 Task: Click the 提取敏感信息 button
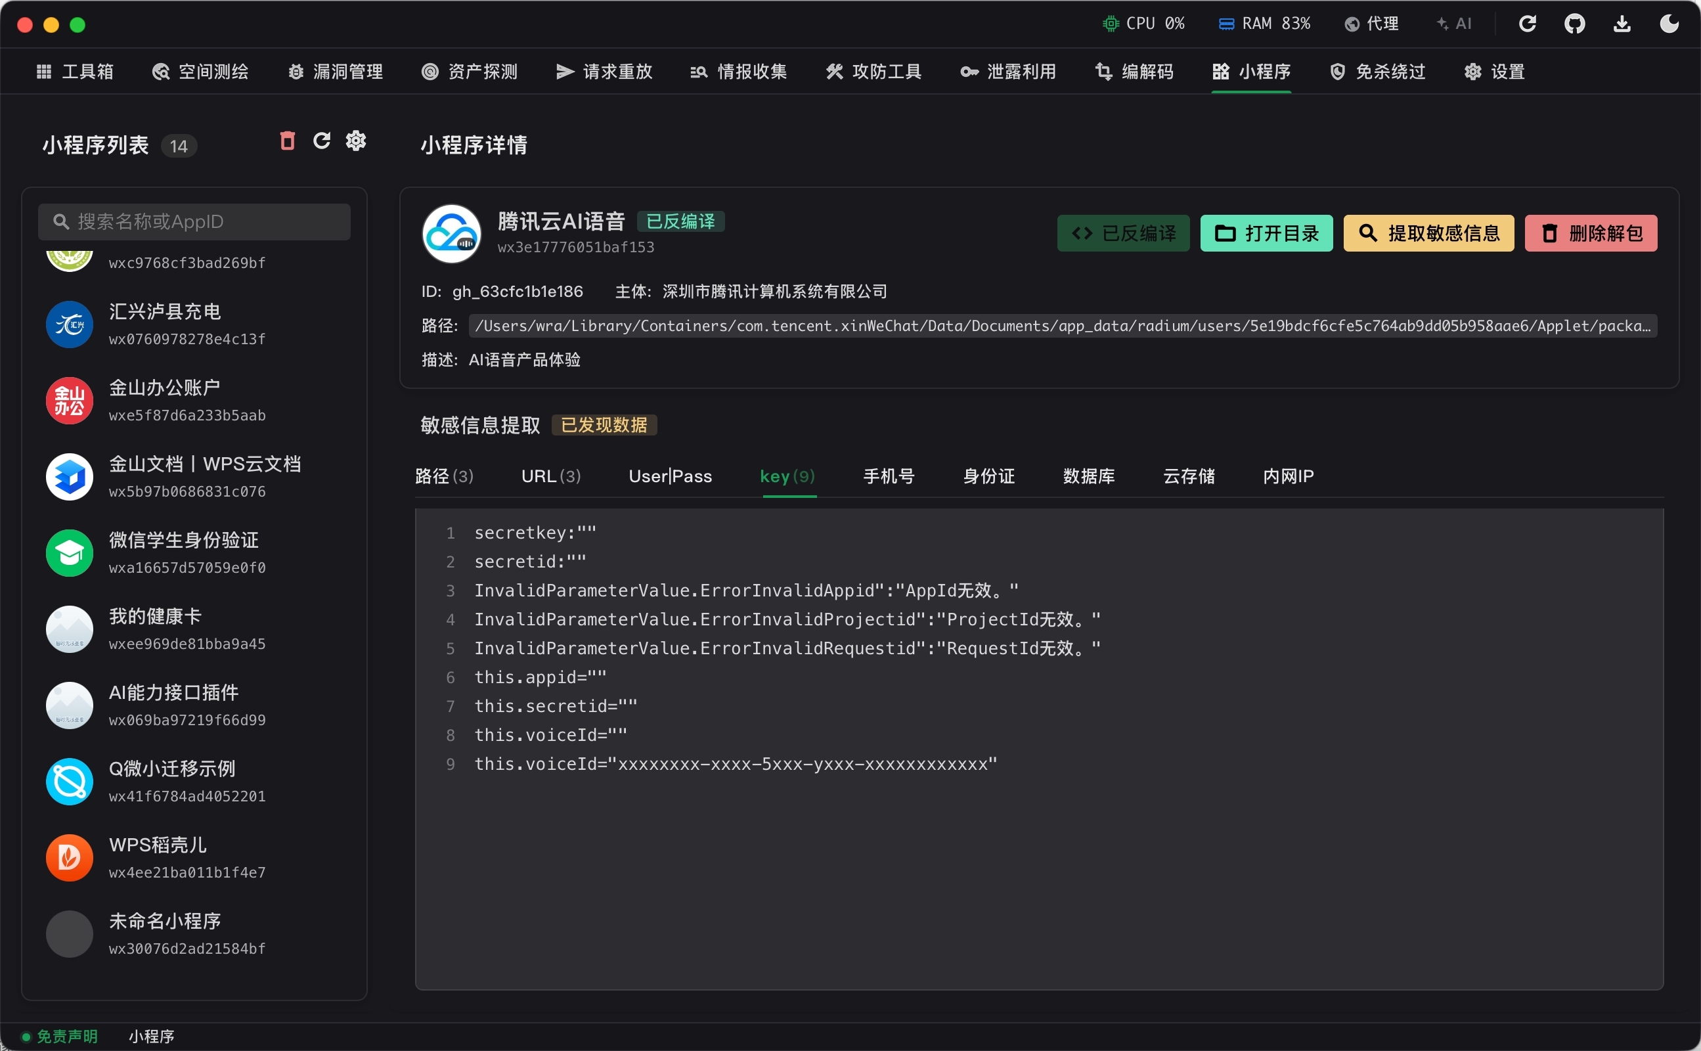tap(1428, 233)
